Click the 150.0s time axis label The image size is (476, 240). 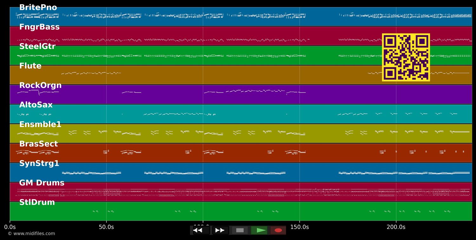click(x=300, y=227)
